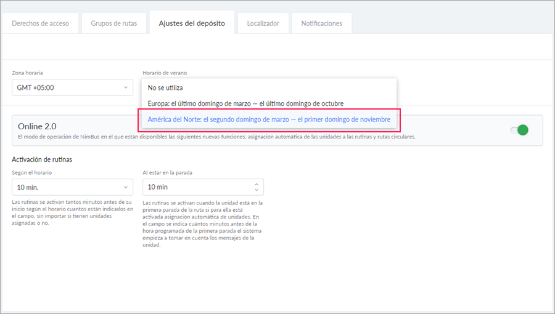Image resolution: width=555 pixels, height=314 pixels.
Task: Open the Grupos de rutas tab
Action: pyautogui.click(x=115, y=23)
